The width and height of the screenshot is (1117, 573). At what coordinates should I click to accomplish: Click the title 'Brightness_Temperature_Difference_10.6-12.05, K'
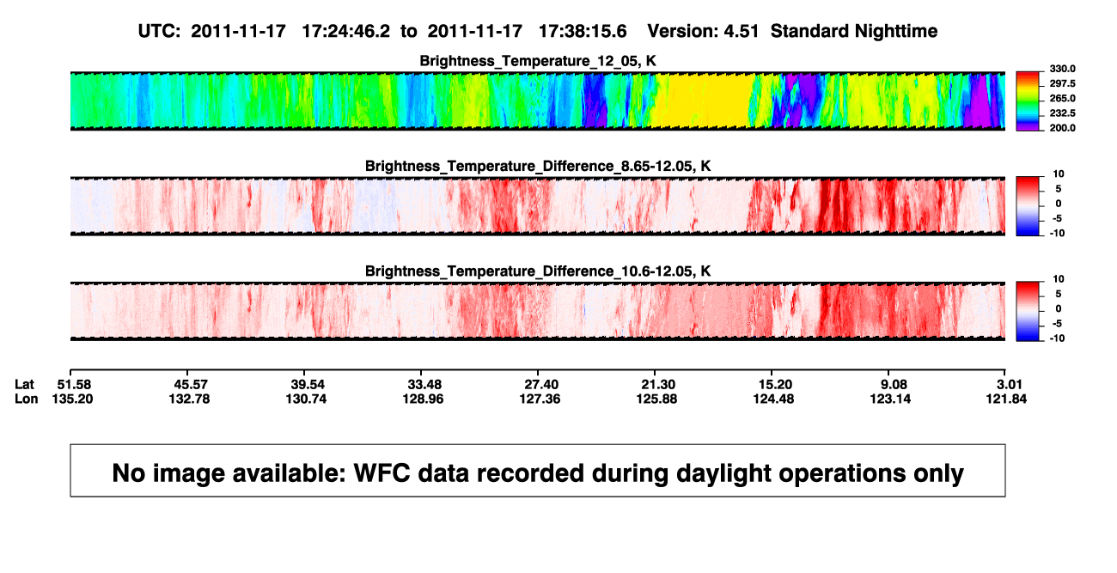538,271
